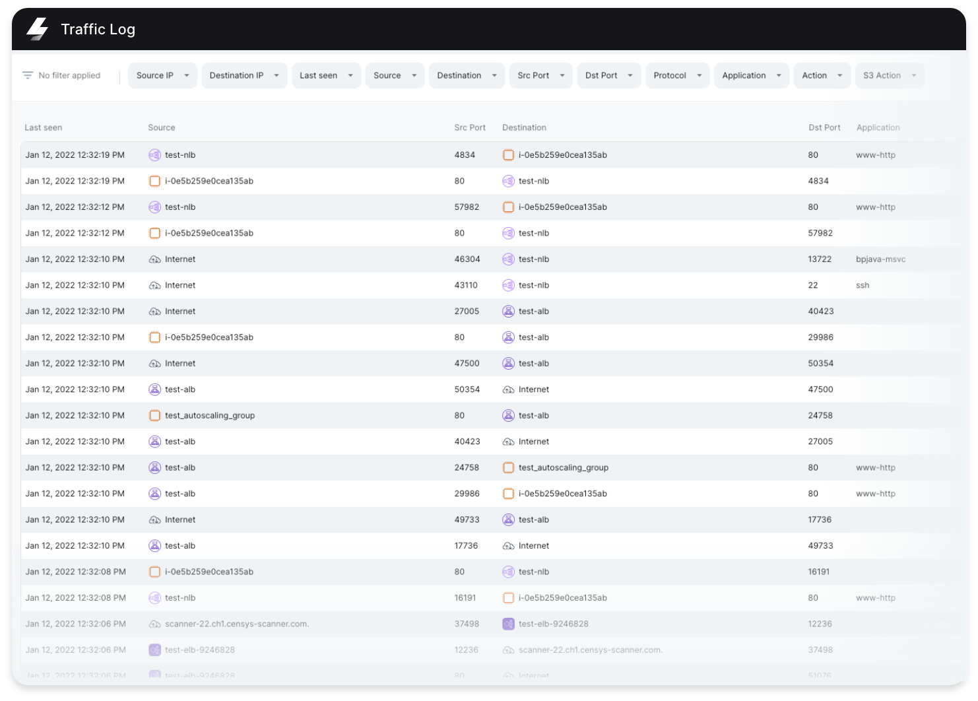Viewport: 978px width, 701px height.
Task: Open the Application filter dropdown
Action: coord(752,75)
